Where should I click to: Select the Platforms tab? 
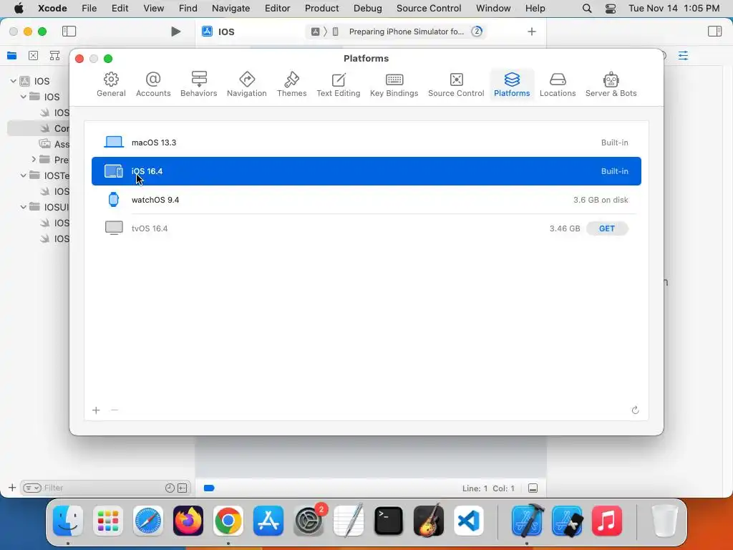coord(512,85)
